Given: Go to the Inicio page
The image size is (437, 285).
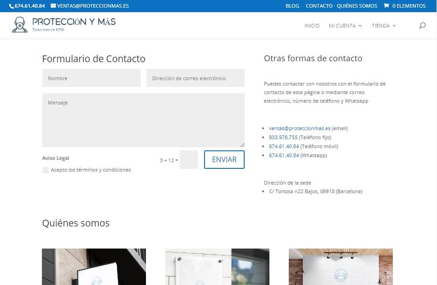Looking at the screenshot, I should click(312, 26).
